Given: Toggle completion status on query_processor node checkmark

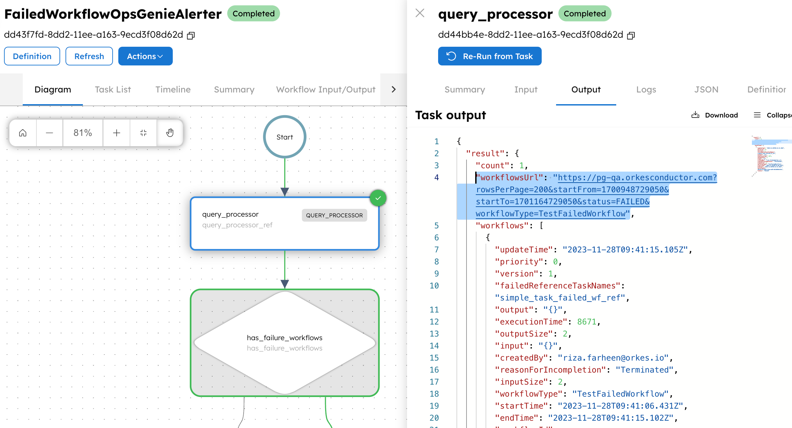Looking at the screenshot, I should click(378, 198).
